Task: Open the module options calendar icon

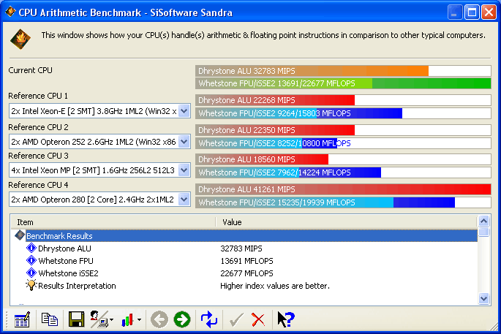Action: [22, 319]
